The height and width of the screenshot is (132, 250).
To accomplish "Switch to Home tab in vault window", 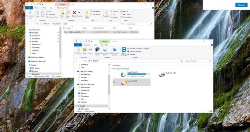I will click(x=37, y=8).
